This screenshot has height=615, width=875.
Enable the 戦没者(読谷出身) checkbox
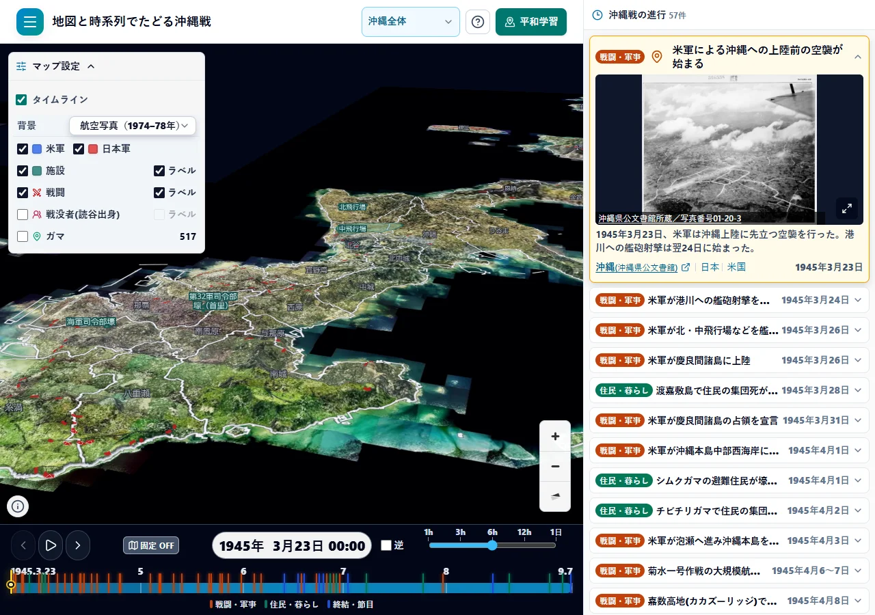click(23, 215)
